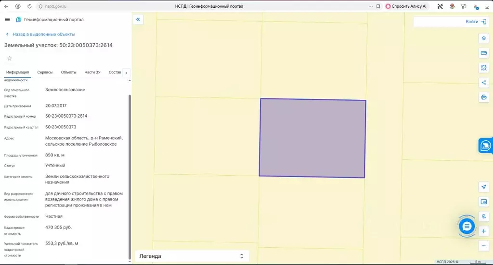Screen dimensions: 493x265
Task: Share the current map view
Action: pyautogui.click(x=483, y=83)
